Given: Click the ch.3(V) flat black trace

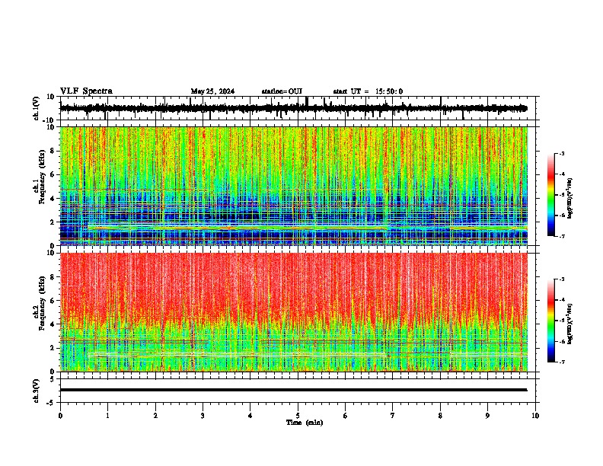Looking at the screenshot, I should point(294,390).
